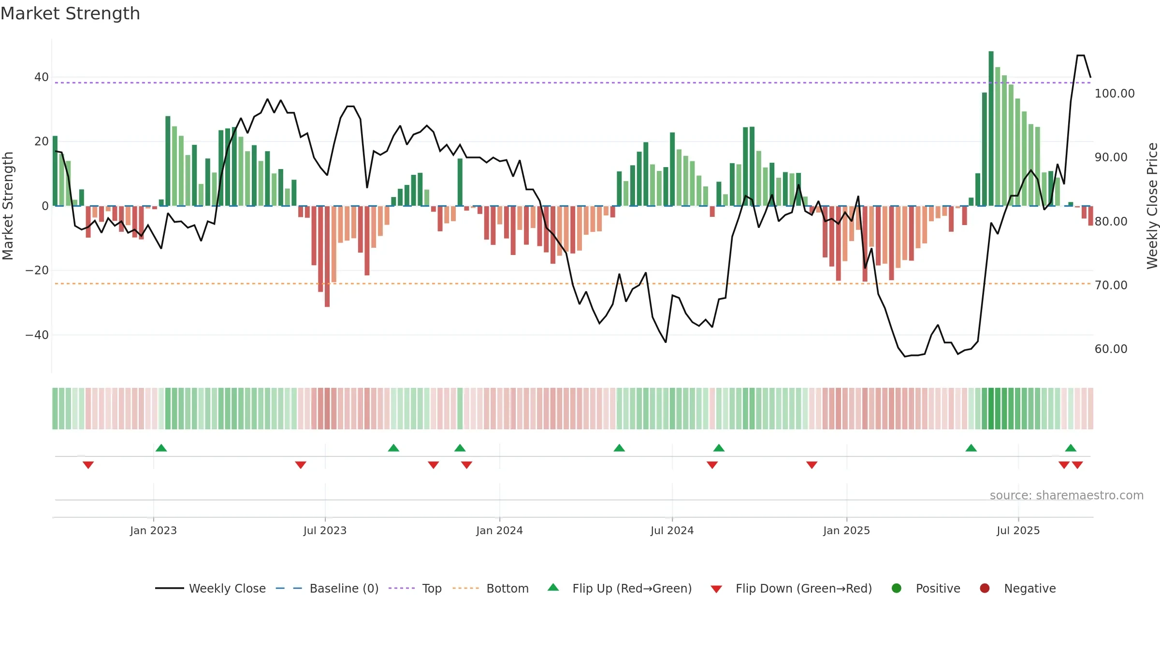Screen dimensions: 1160x652
Task: Click the orange dotted Bottom legend sample
Action: (x=466, y=588)
